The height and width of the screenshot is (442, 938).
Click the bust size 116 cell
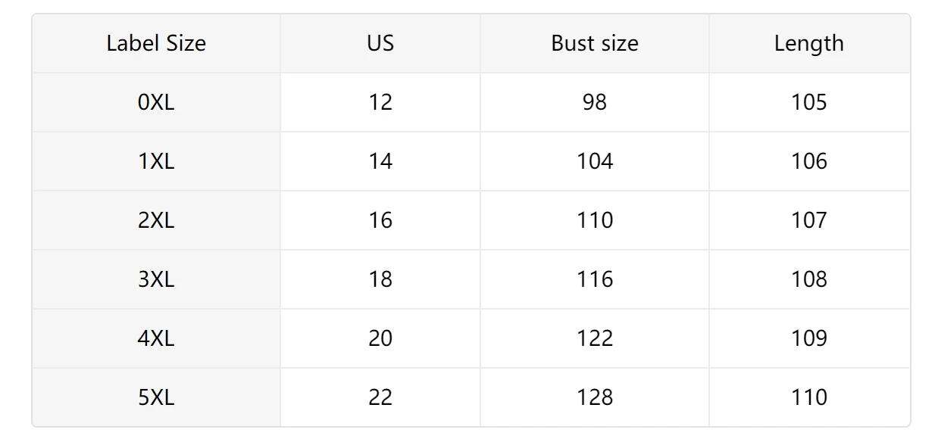point(595,279)
